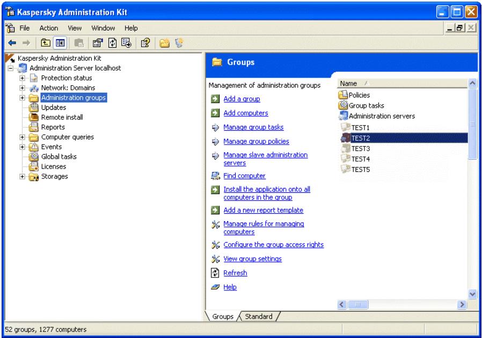
Task: Open Manage group policies link
Action: (256, 141)
